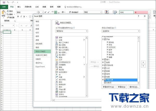Click the 添加 add button

pos(95,62)
